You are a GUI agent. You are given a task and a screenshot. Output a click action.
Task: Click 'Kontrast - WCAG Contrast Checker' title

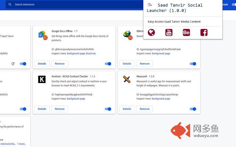coord(70,76)
